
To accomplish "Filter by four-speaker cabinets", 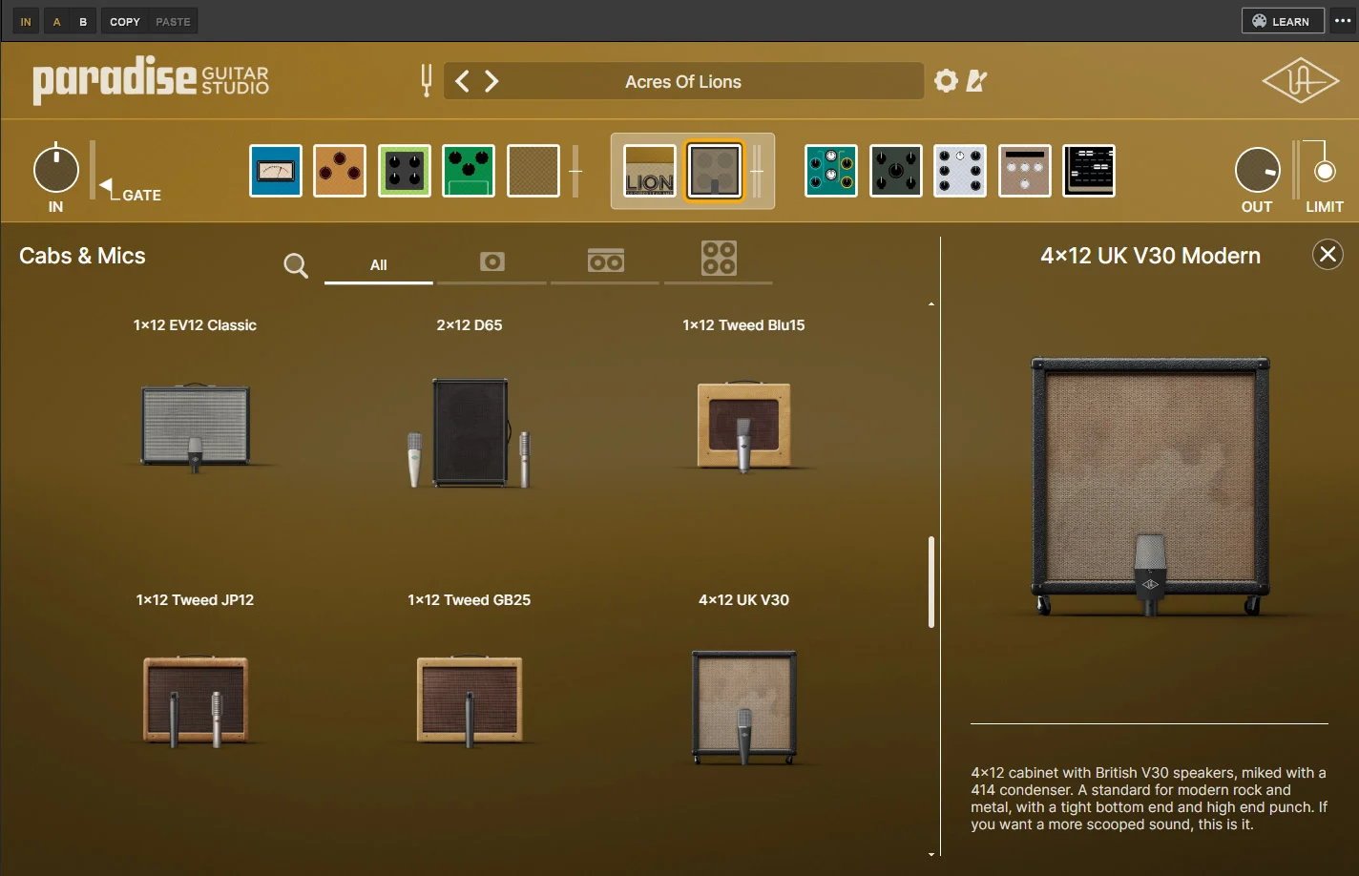I will (719, 259).
